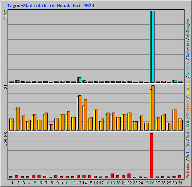Click the cyan bar for day 13
The image size is (192, 187).
pos(80,80)
